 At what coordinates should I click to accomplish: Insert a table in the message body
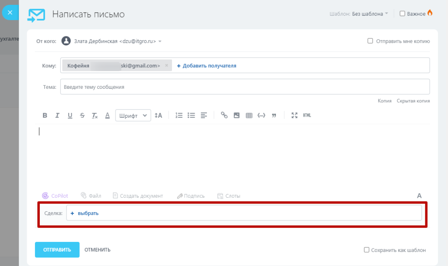point(249,115)
